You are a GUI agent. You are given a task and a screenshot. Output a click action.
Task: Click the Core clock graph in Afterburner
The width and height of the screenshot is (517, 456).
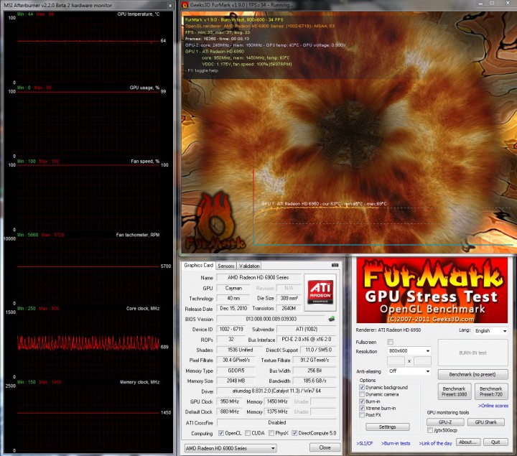88,344
